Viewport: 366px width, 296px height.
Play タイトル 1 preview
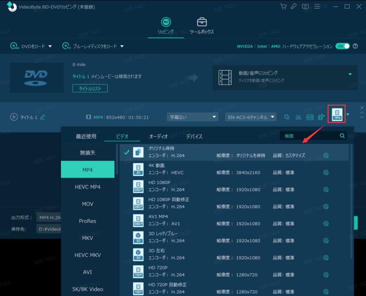coord(14,117)
